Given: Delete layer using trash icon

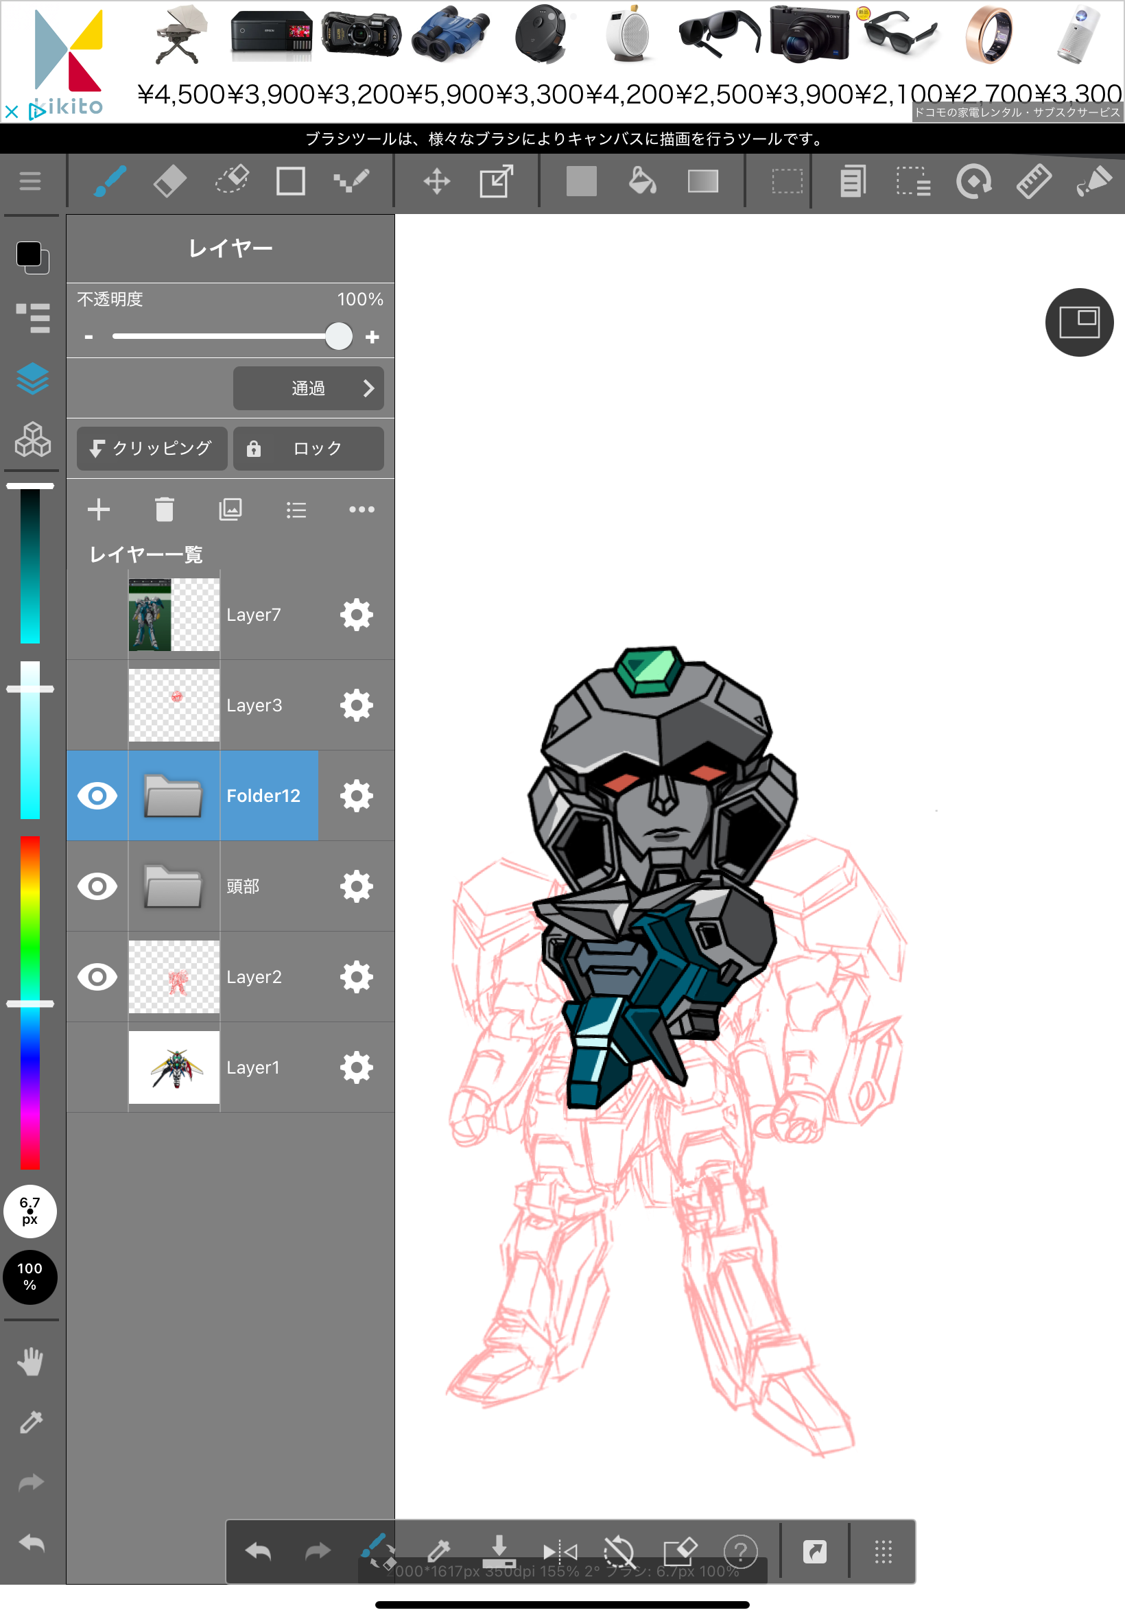Looking at the screenshot, I should 164,510.
